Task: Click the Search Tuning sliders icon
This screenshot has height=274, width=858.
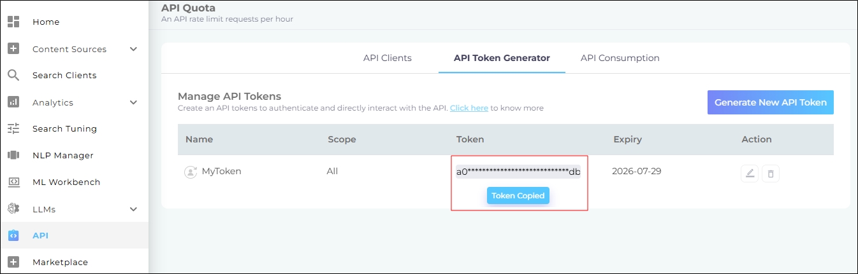Action: pos(13,128)
